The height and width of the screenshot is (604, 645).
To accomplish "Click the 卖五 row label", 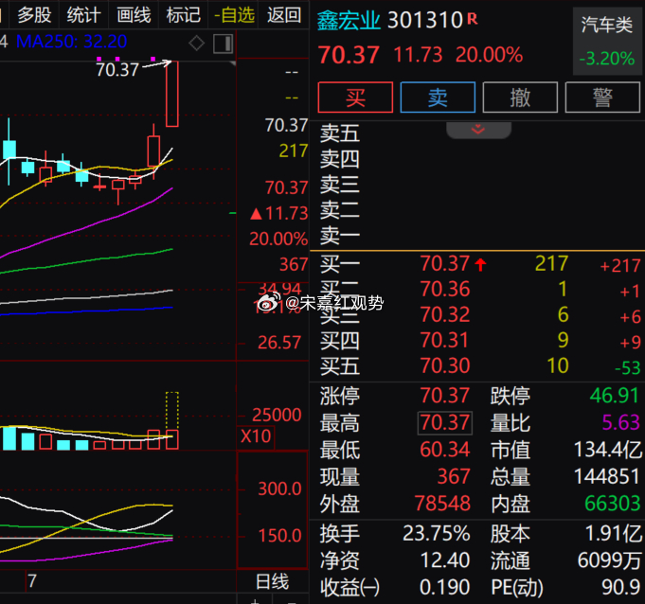I will 340,134.
